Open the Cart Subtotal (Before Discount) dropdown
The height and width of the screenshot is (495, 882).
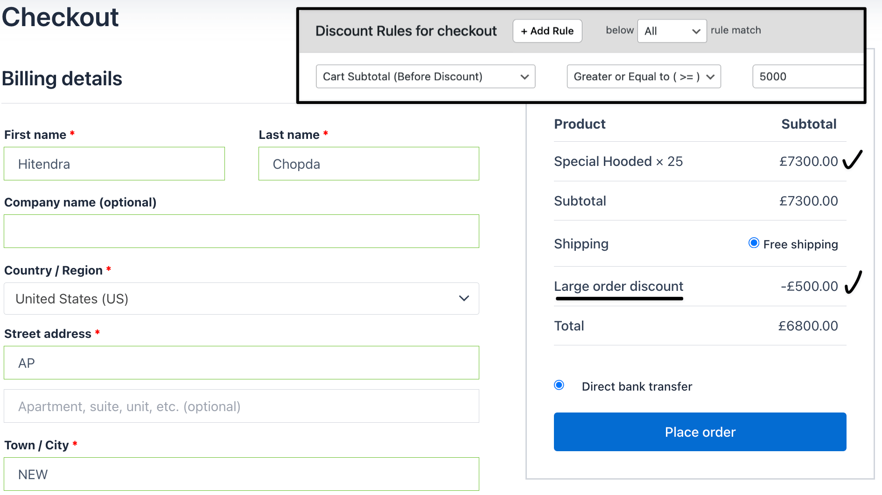tap(425, 76)
